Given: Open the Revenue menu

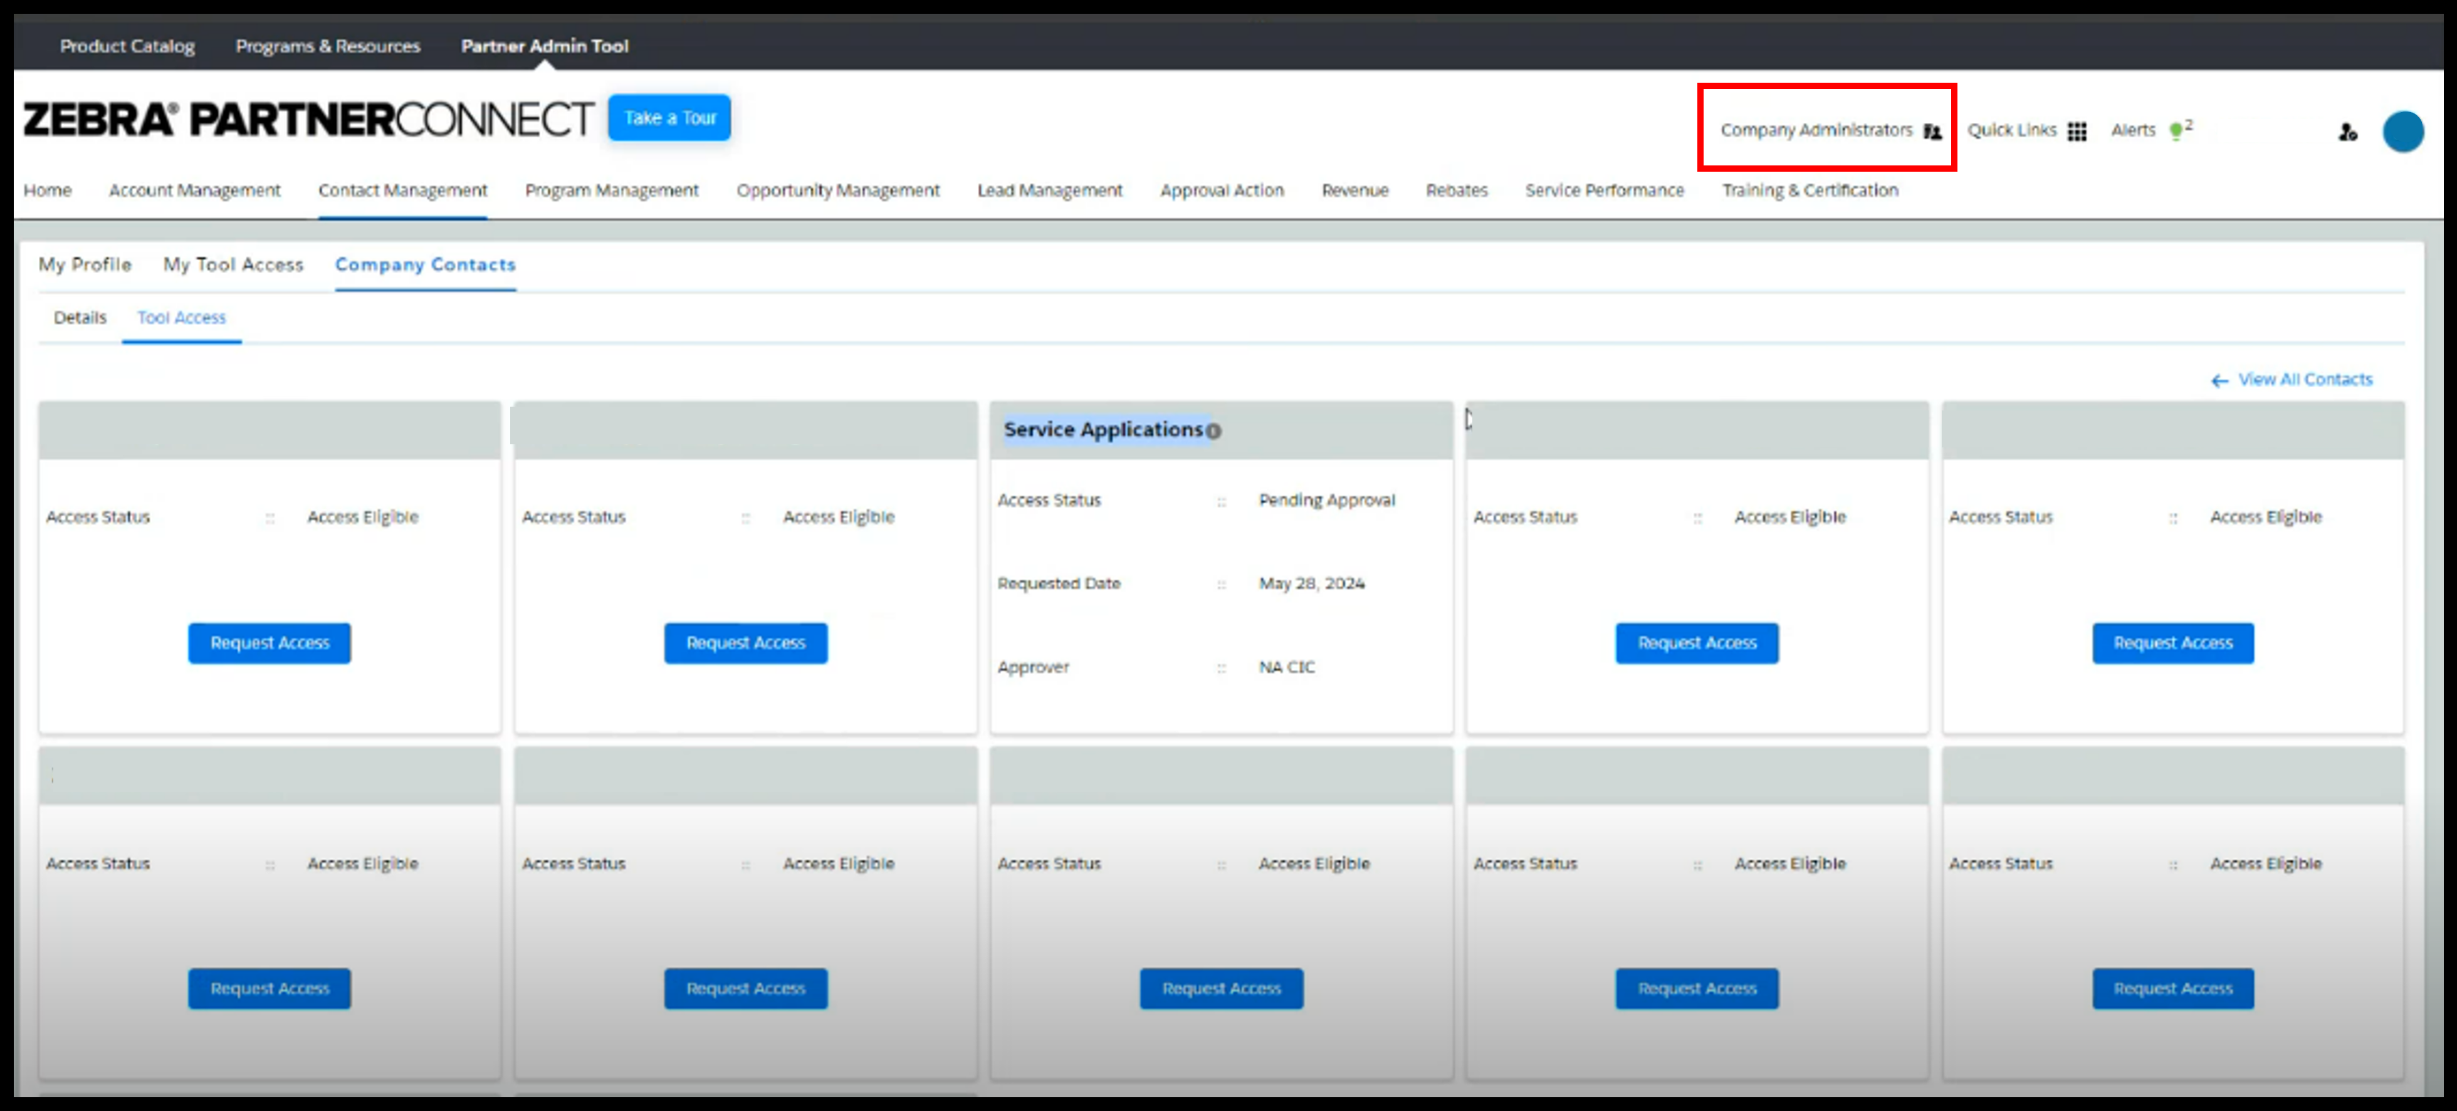Looking at the screenshot, I should pos(1354,190).
